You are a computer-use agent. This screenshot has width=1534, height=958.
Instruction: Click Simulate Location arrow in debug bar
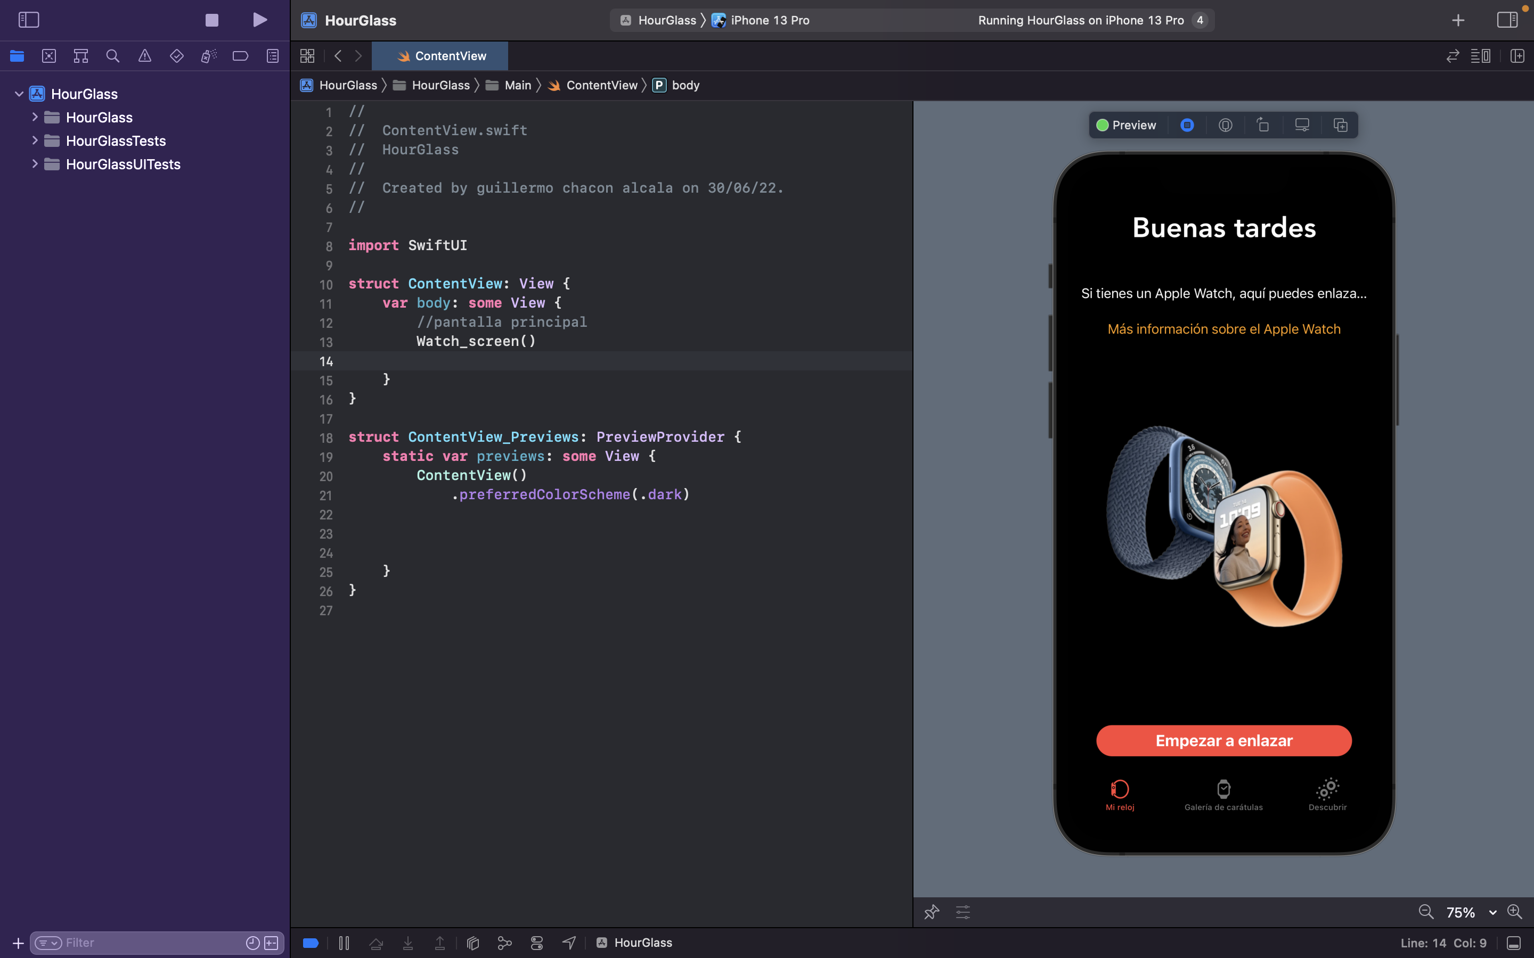[x=569, y=942]
